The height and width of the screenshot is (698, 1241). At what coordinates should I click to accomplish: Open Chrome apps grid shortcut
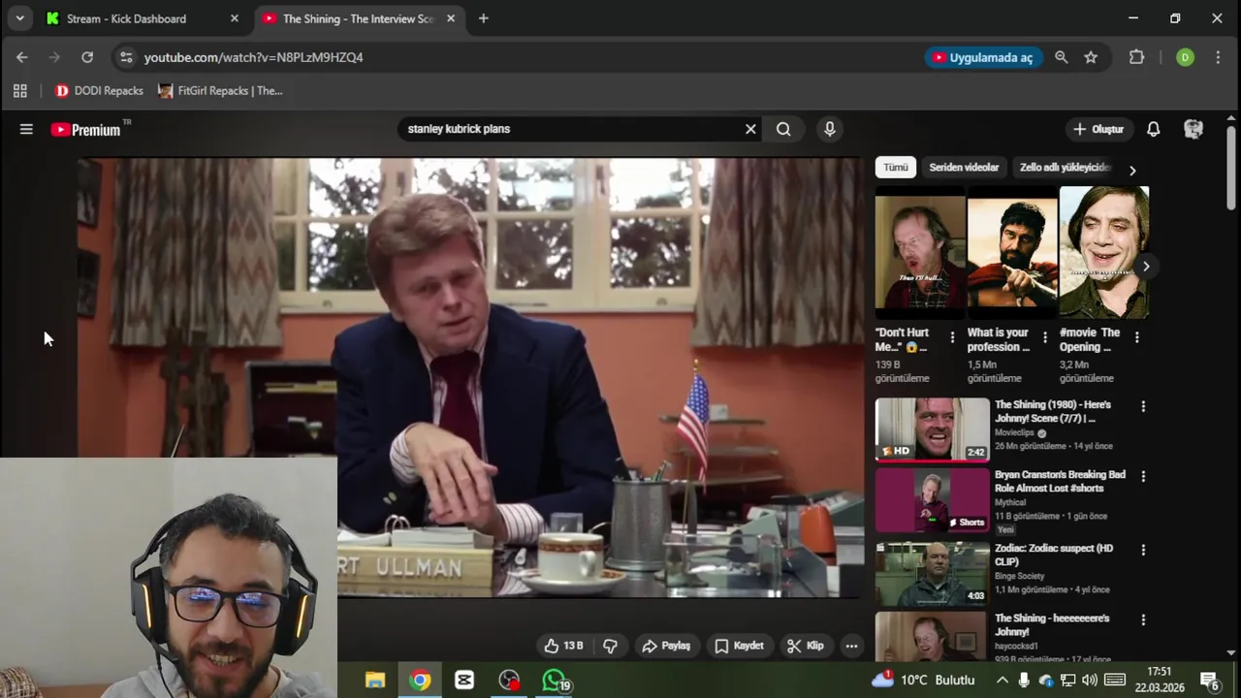tap(19, 91)
